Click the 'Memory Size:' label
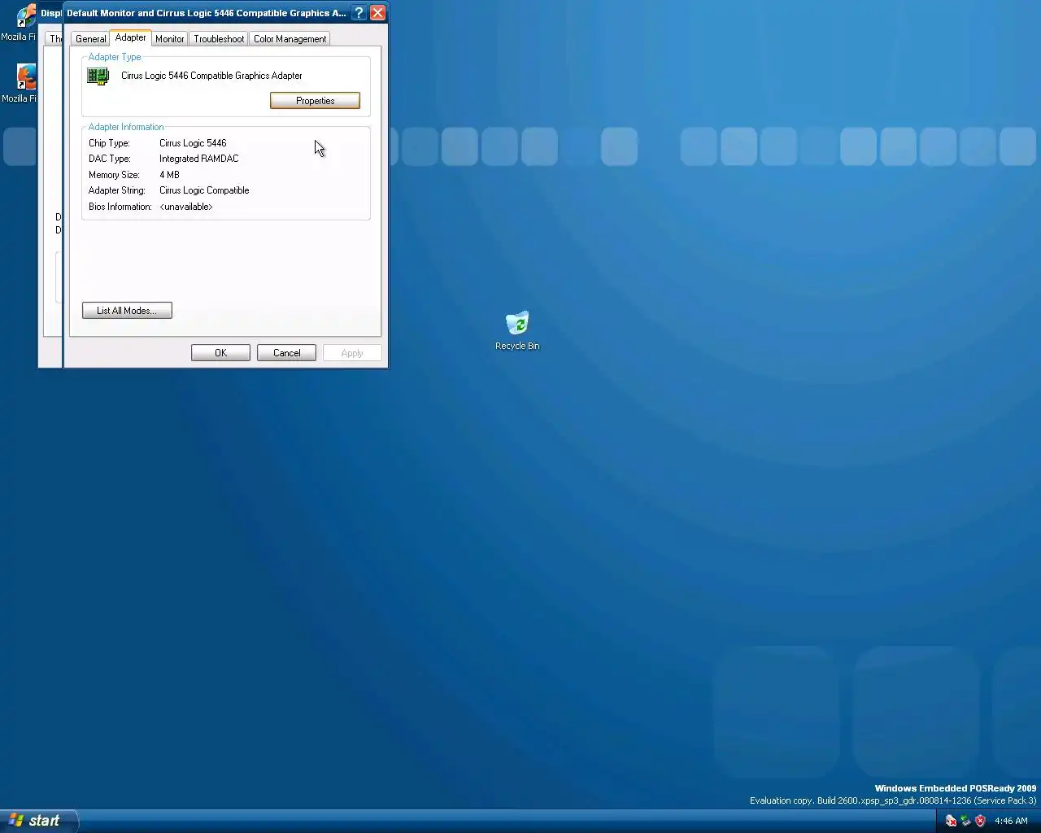The image size is (1041, 833). point(114,175)
